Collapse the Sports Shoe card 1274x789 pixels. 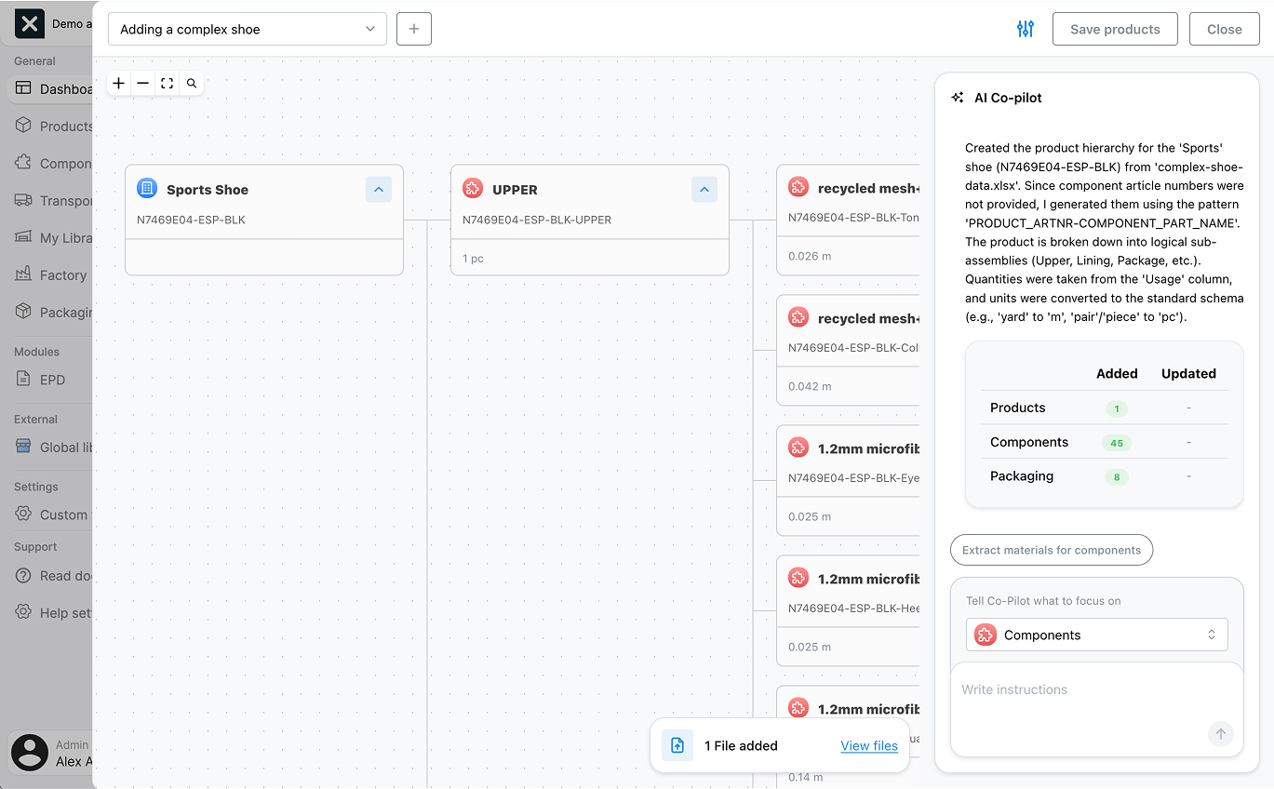[379, 189]
